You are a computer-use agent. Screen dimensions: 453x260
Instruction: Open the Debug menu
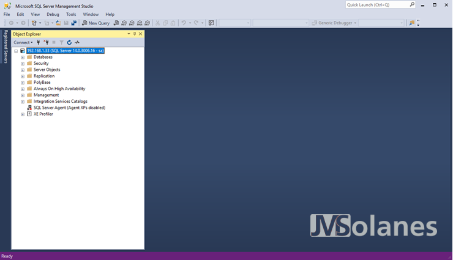point(53,14)
